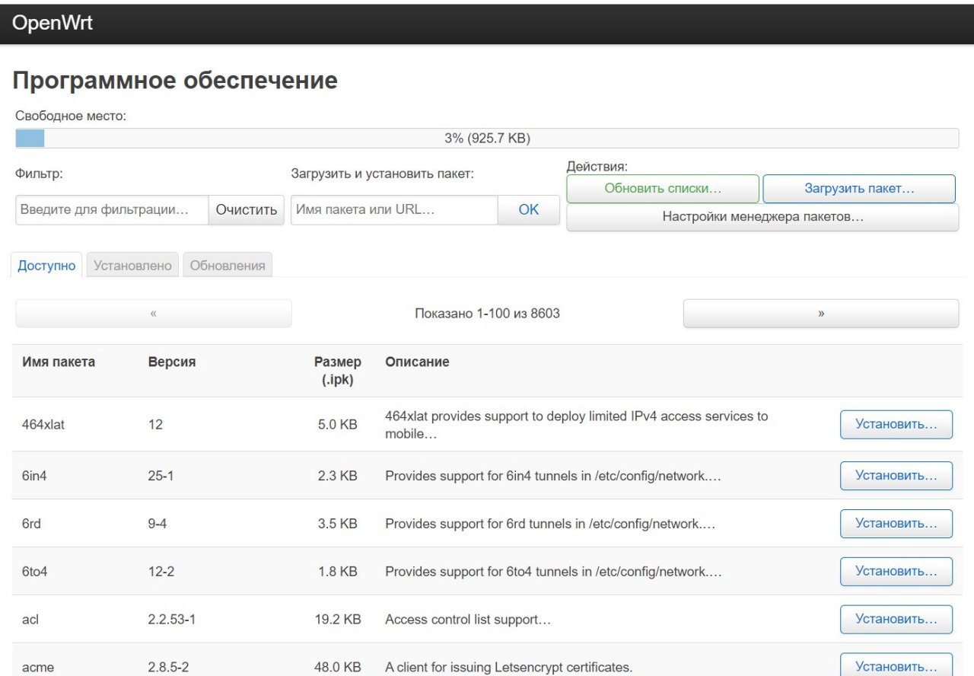
Task: Go to previous page with « button
Action: pos(154,314)
